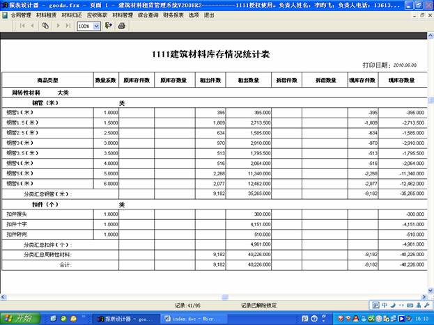434x325 pixels.
Task: Switch to index.doc taskbar window
Action: [189, 318]
